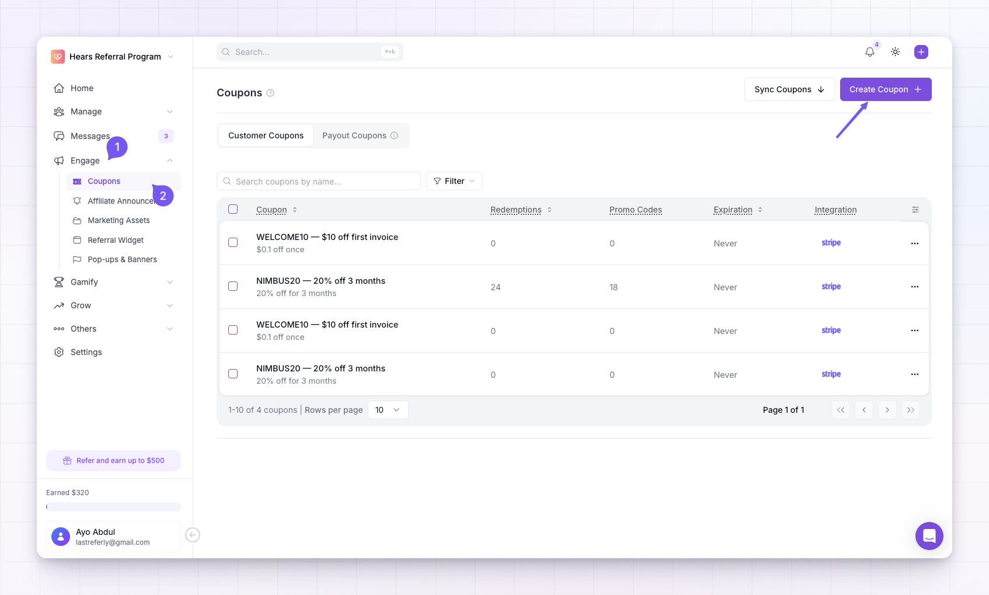Click the Messages chat icon
Image resolution: width=989 pixels, height=595 pixels.
tap(59, 136)
